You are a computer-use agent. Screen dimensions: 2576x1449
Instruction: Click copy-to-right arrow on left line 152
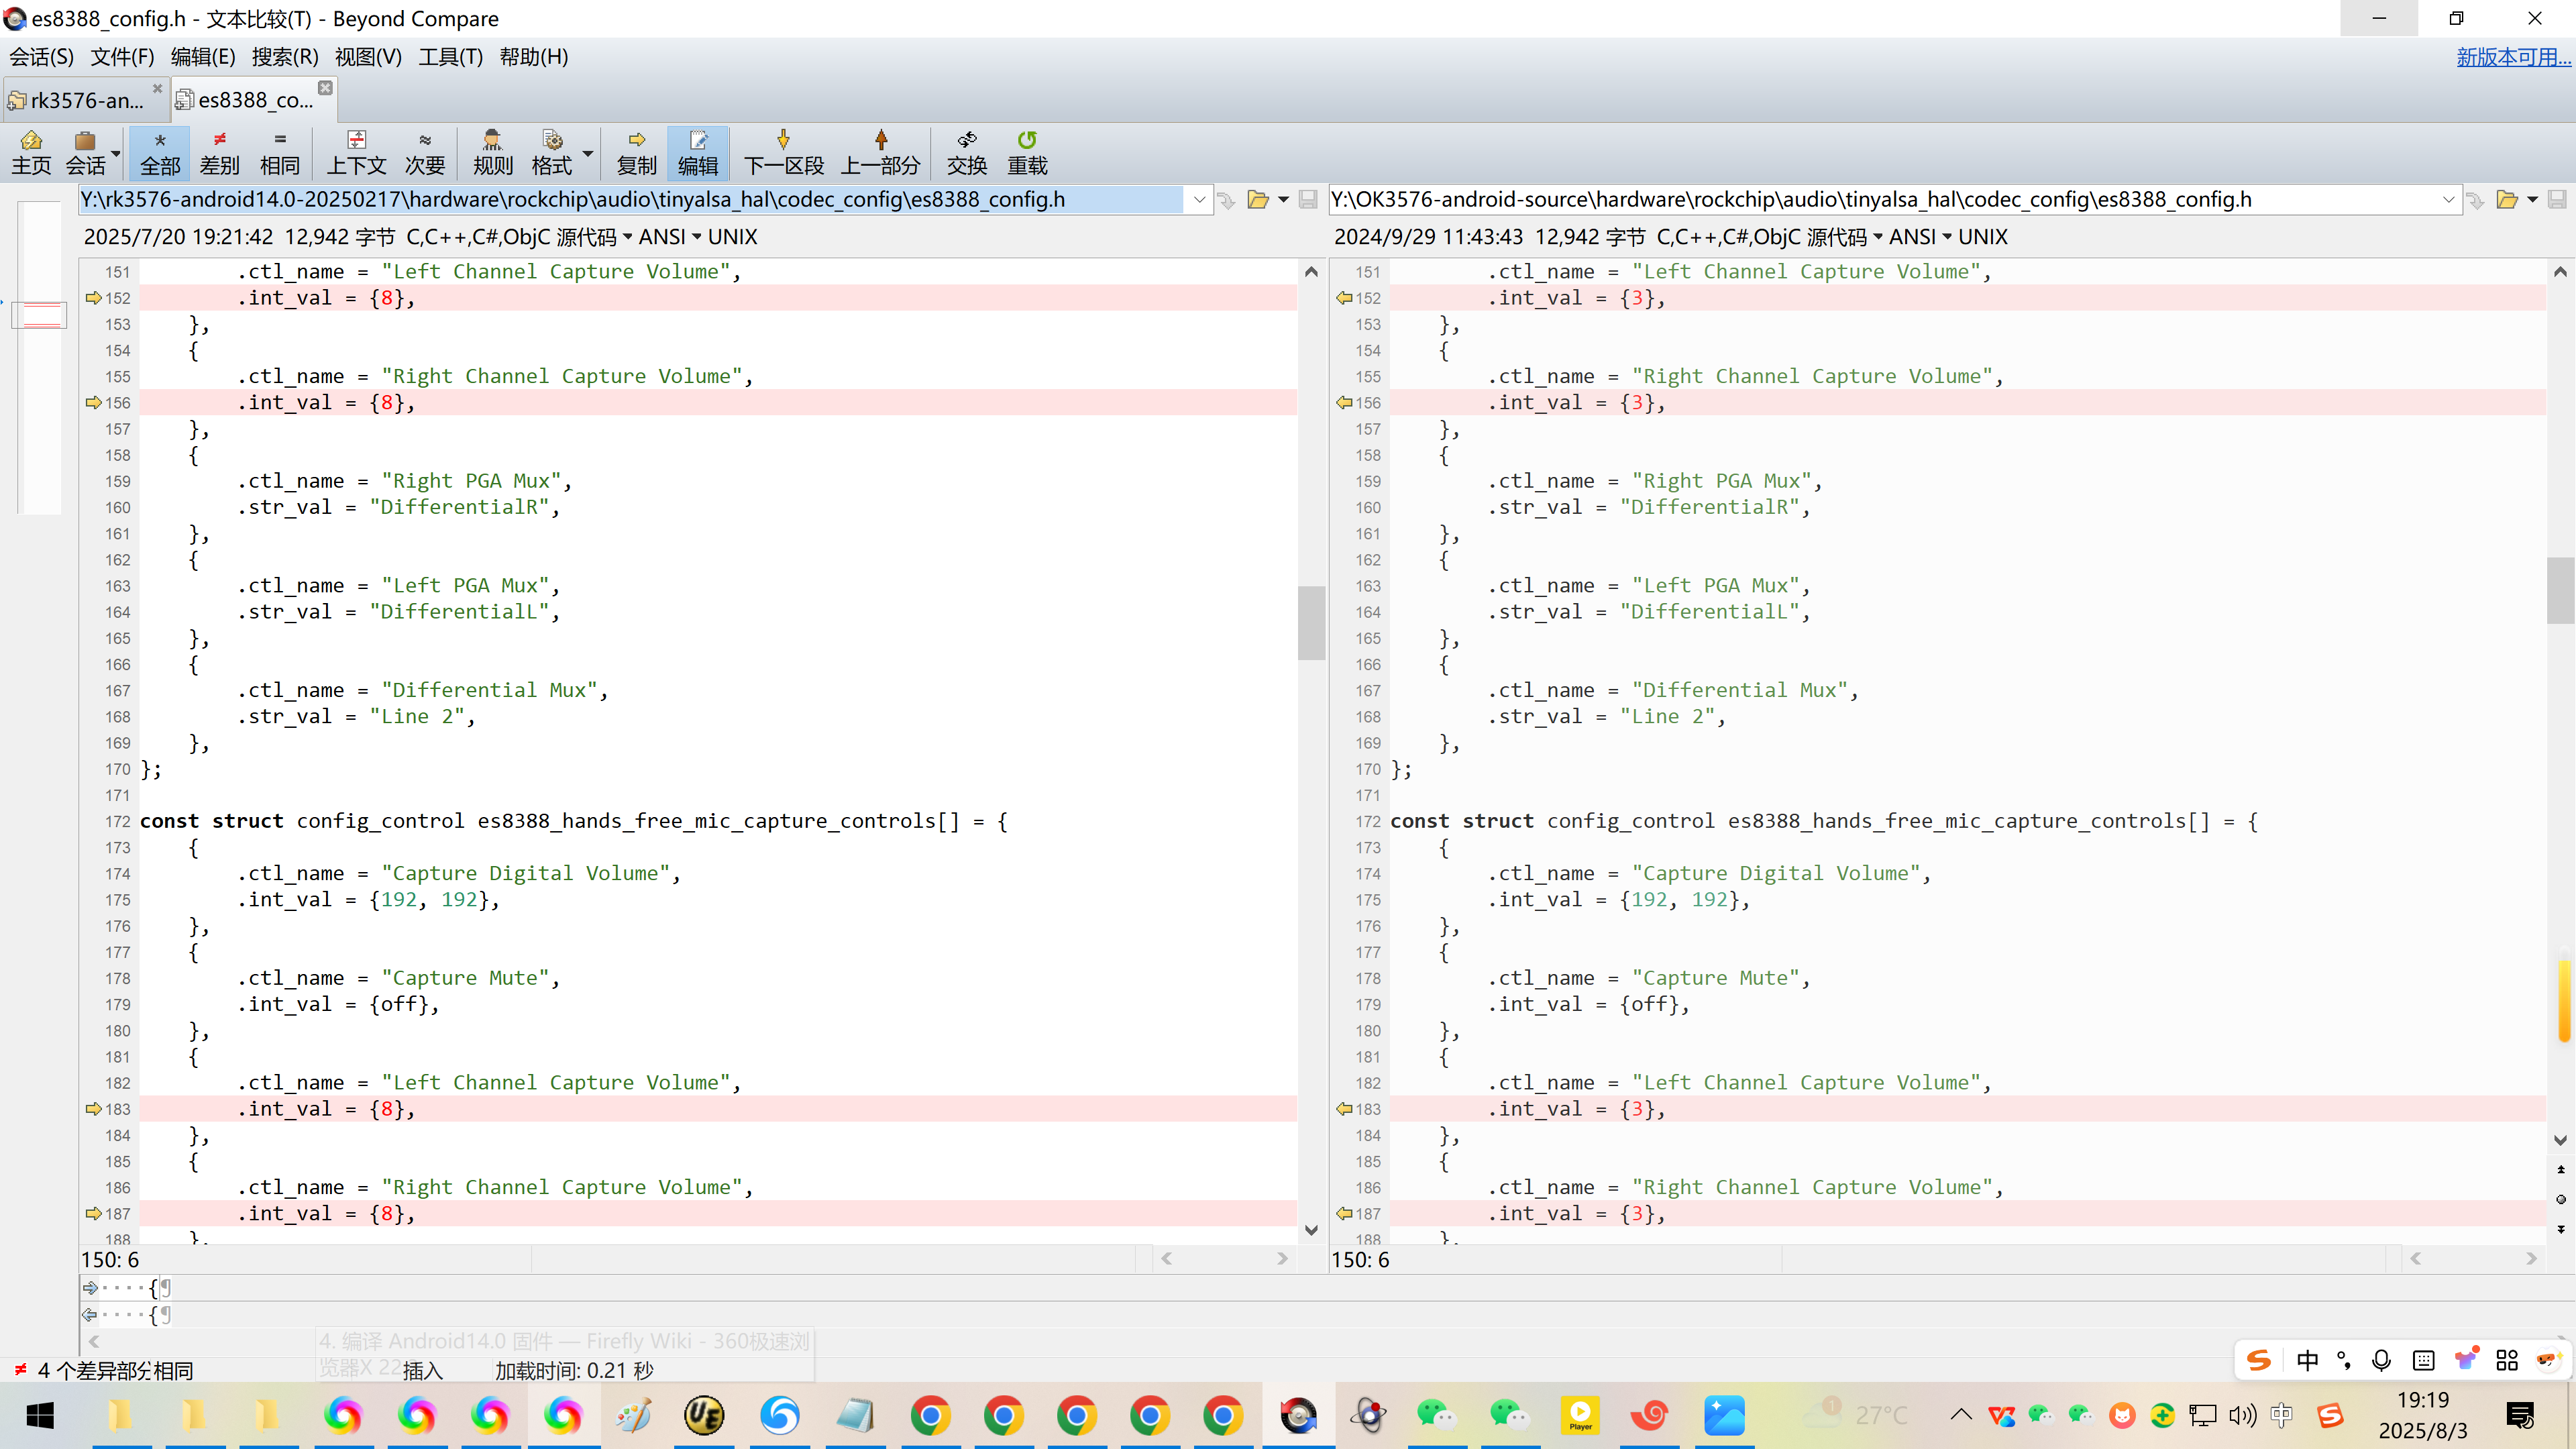pos(94,298)
